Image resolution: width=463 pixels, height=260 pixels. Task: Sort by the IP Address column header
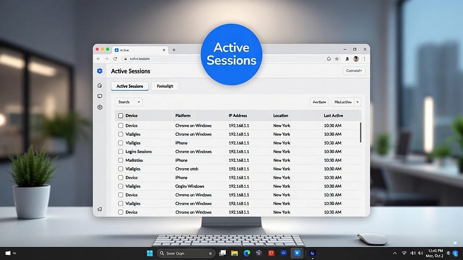click(238, 116)
